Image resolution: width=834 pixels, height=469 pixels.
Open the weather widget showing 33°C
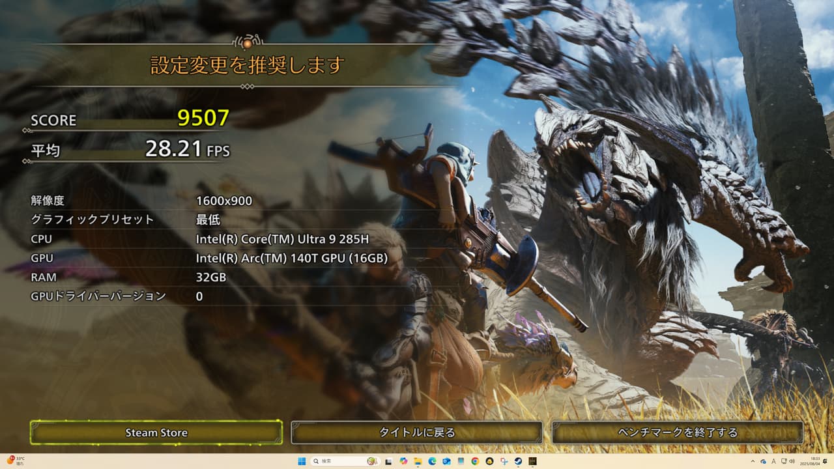point(14,461)
